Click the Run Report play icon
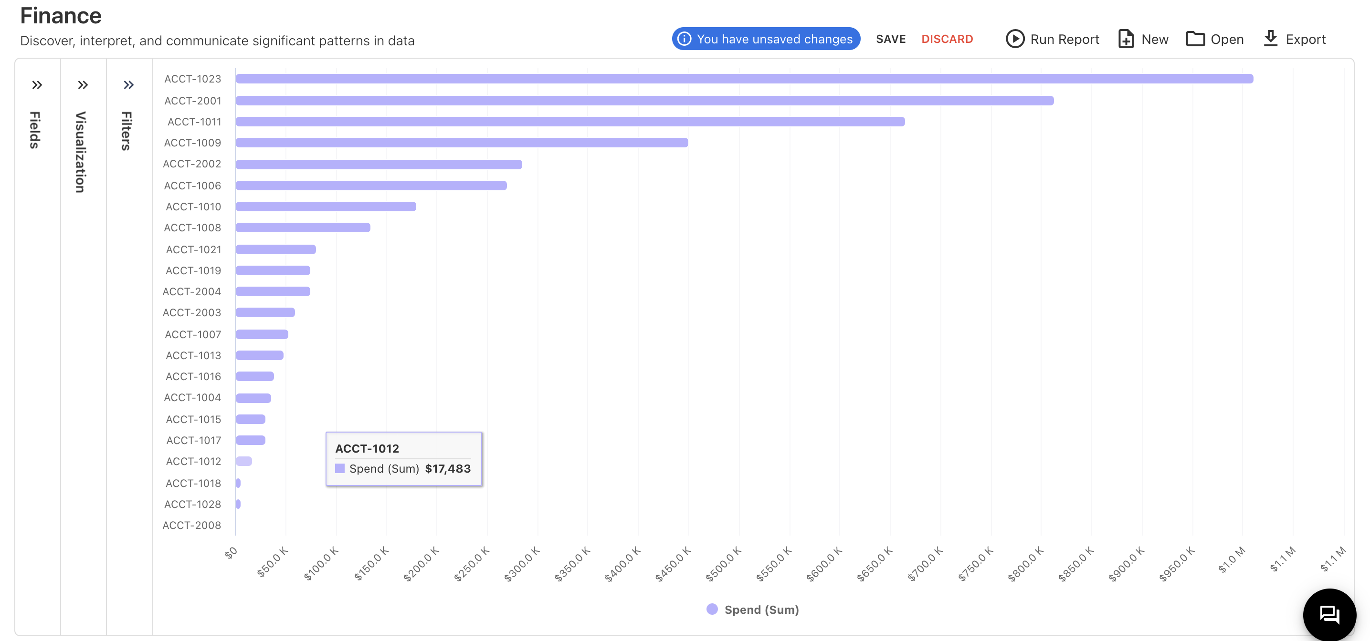The width and height of the screenshot is (1370, 641). (x=1014, y=39)
